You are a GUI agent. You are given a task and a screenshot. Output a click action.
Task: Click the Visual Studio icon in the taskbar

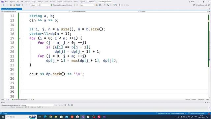[x=83, y=117]
